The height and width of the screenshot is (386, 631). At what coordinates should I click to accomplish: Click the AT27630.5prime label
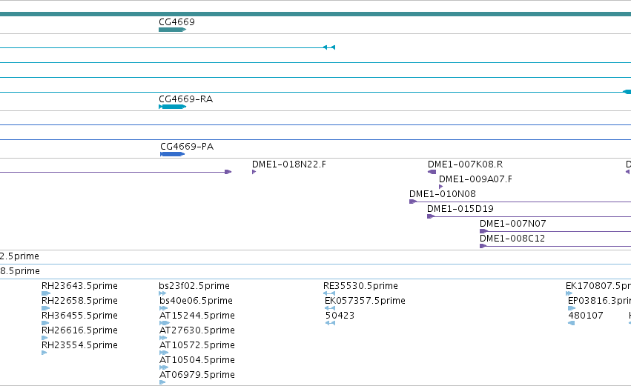point(197,330)
